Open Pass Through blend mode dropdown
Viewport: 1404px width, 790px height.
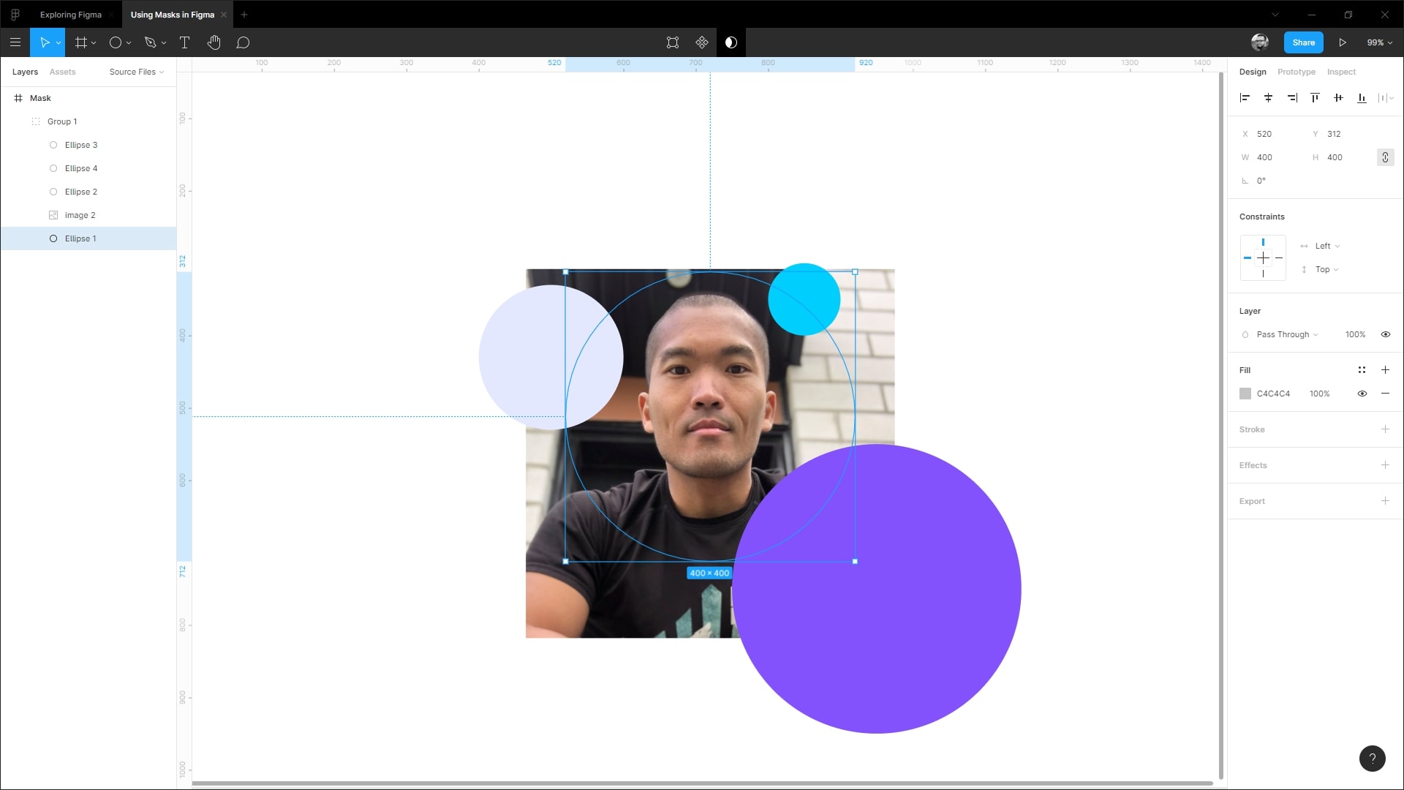click(x=1287, y=334)
